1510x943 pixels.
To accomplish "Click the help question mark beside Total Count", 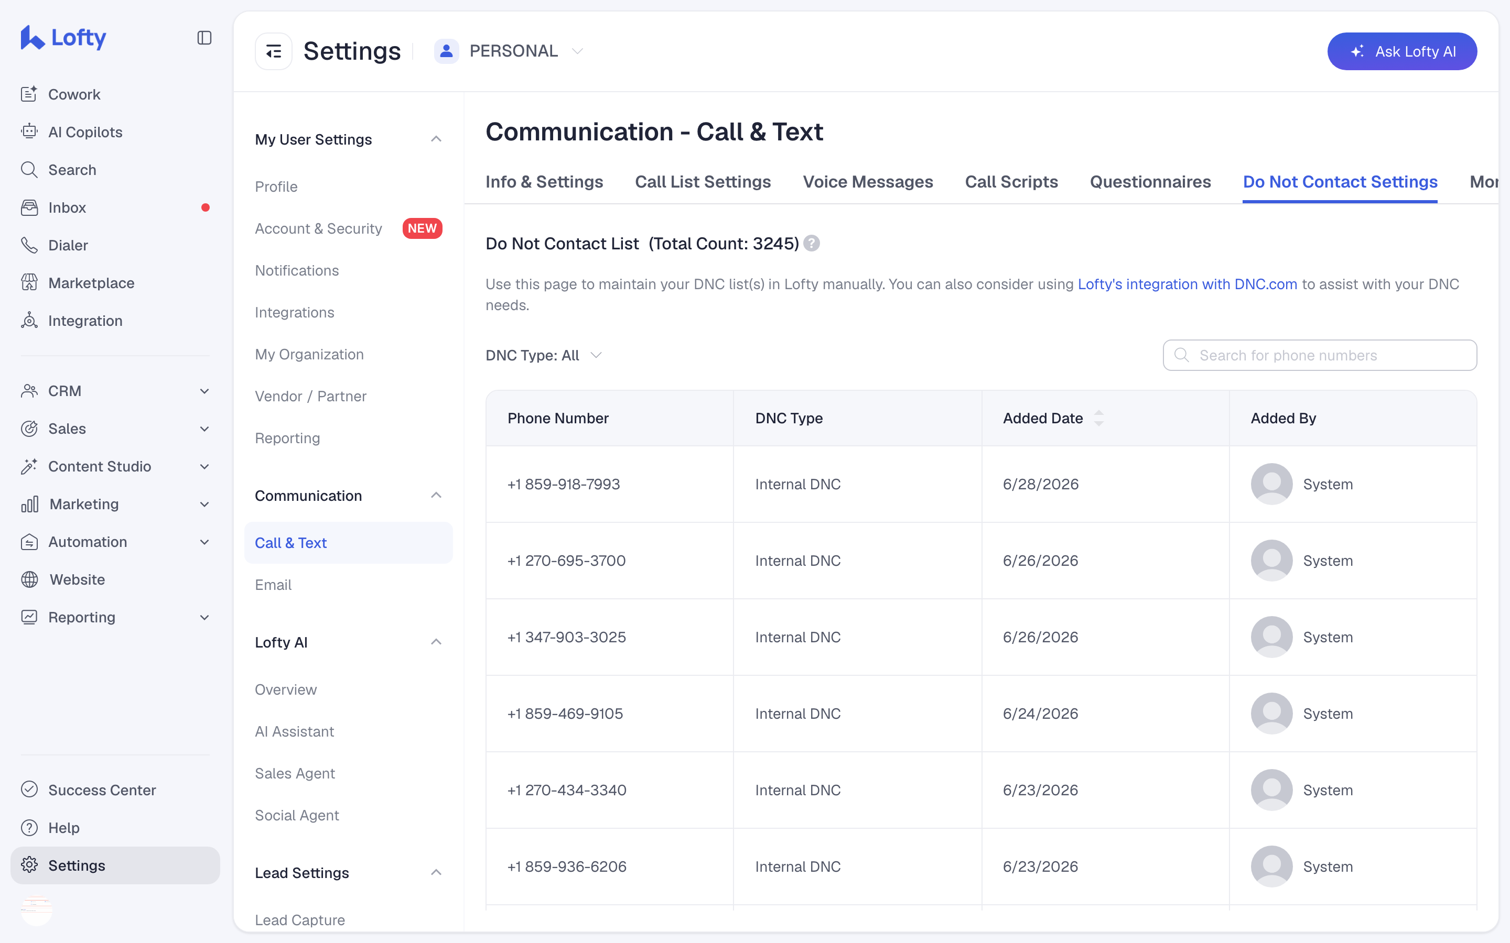I will pos(811,243).
